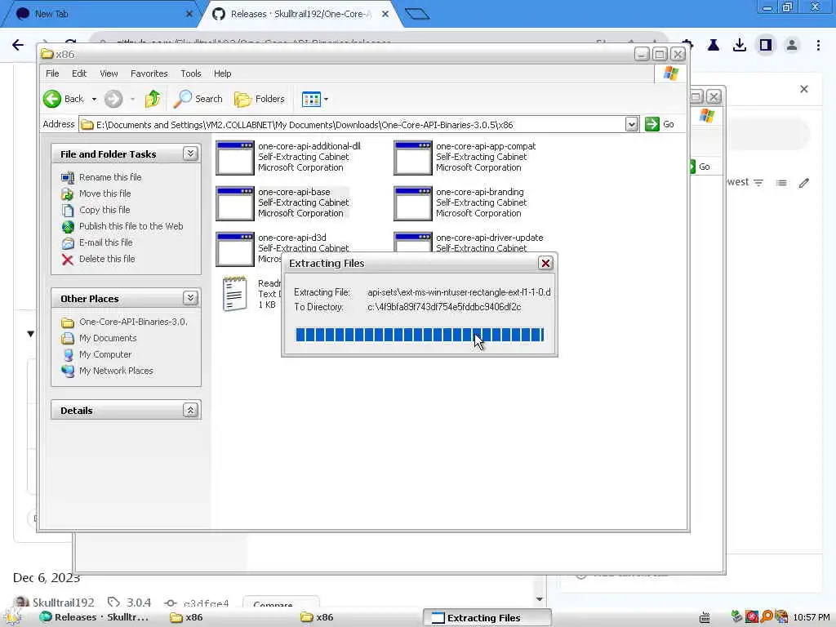Select one-core-api-branding file icon
Viewport: 836px width, 627px height.
click(412, 203)
